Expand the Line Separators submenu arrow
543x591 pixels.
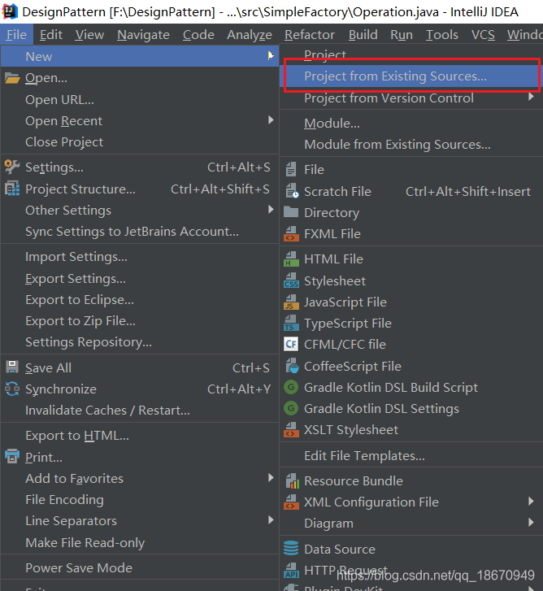pos(271,520)
